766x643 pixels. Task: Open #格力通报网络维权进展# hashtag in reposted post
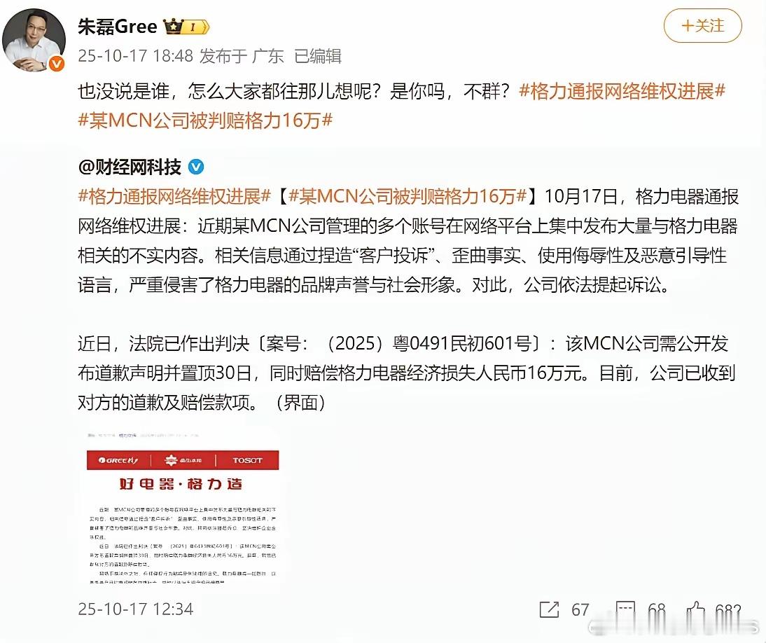click(x=174, y=196)
